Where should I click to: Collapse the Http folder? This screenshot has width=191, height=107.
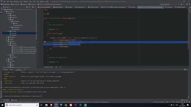click(8, 19)
